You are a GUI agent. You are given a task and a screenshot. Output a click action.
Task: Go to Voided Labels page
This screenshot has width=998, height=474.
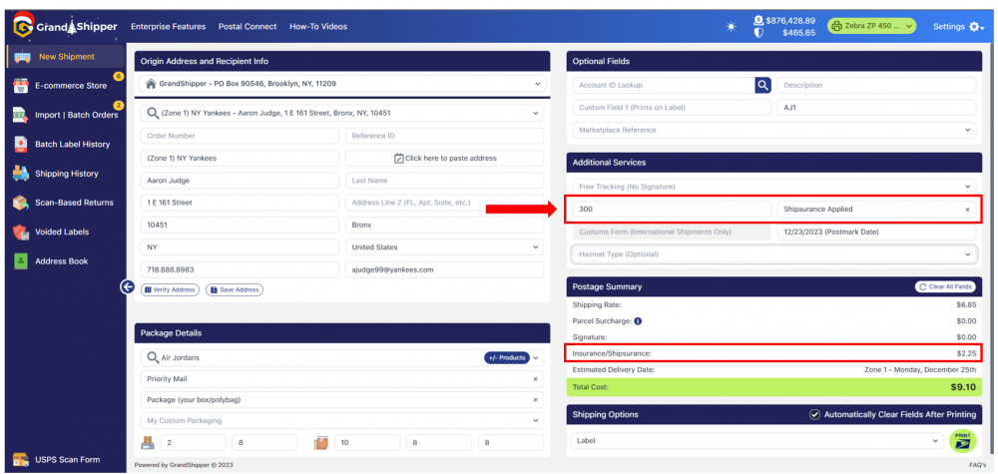point(62,233)
